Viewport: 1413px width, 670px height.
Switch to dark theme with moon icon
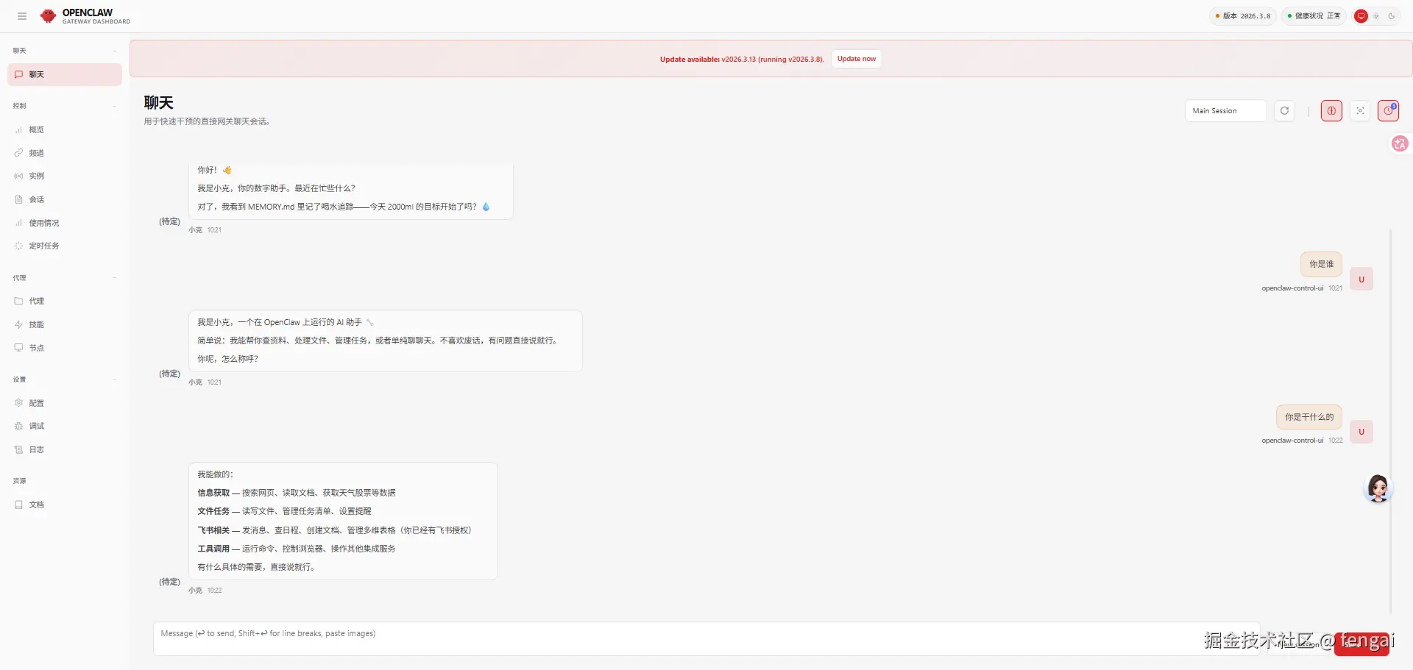[x=1392, y=16]
